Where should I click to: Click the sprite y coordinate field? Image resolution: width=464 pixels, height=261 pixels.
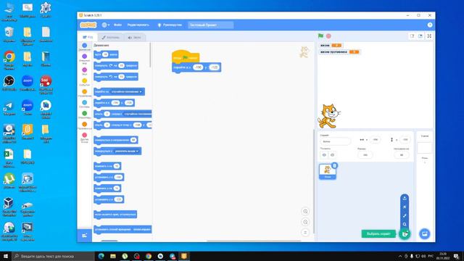click(x=405, y=140)
